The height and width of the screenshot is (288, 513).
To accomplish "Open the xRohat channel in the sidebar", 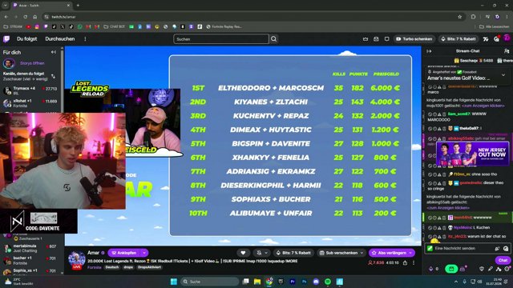I will pos(30,103).
